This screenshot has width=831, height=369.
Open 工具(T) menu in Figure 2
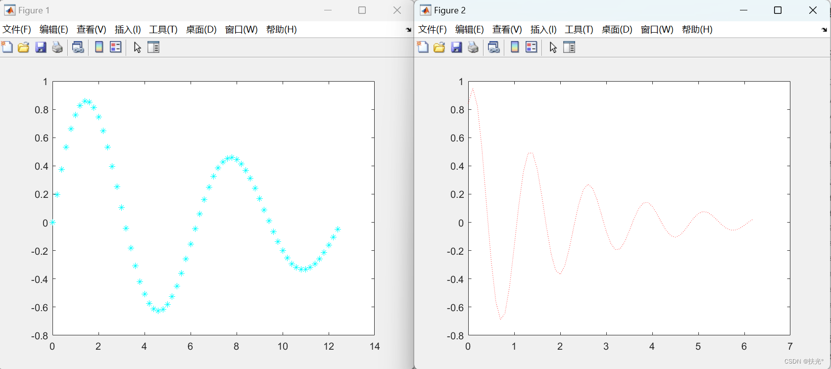[579, 29]
